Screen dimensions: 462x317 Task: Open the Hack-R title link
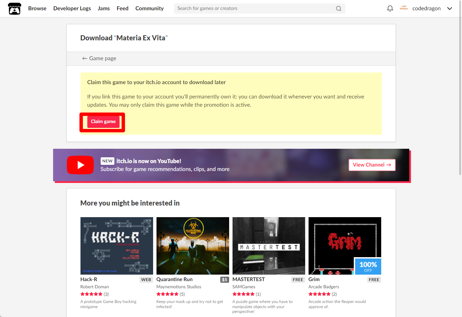click(x=89, y=279)
